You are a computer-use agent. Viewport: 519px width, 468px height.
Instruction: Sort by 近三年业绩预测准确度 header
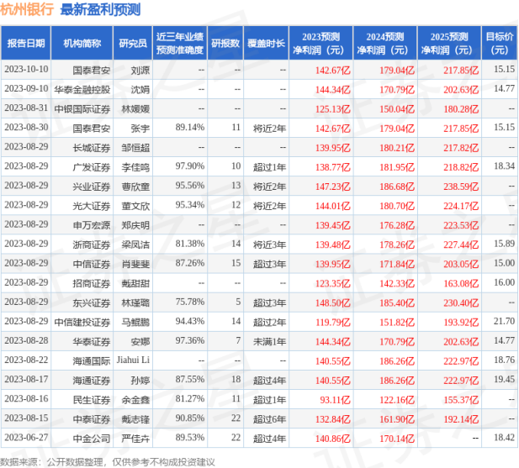pyautogui.click(x=179, y=43)
